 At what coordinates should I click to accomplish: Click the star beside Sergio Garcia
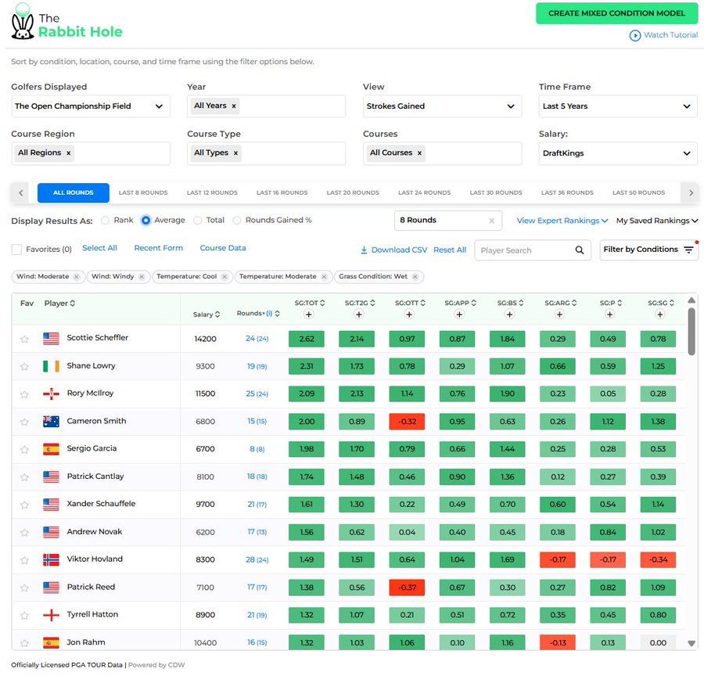click(x=24, y=450)
